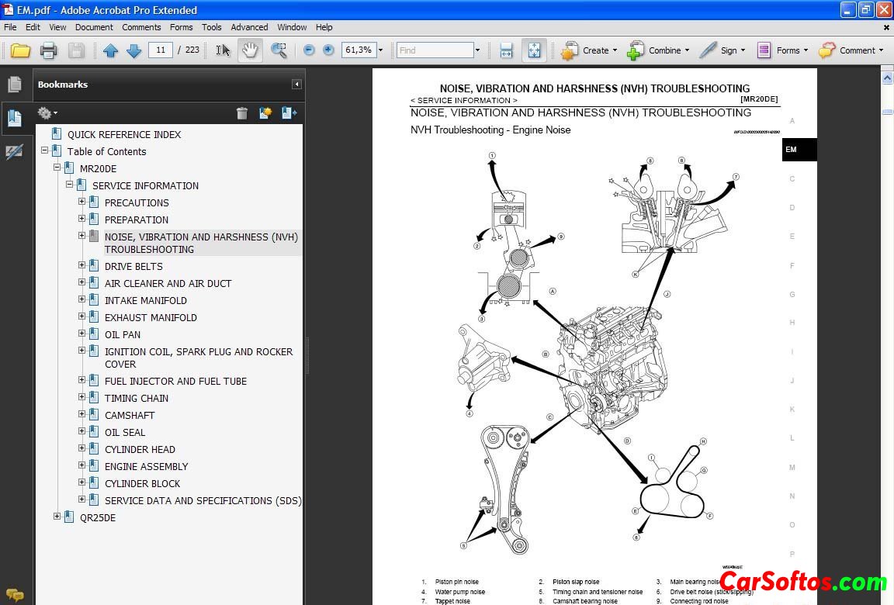Toggle the Scrolling pages view mode
894x605 pixels.
506,50
